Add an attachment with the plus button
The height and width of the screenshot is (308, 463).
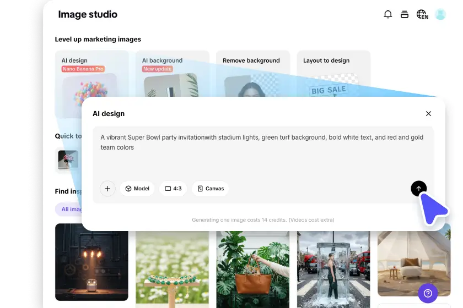click(x=107, y=188)
